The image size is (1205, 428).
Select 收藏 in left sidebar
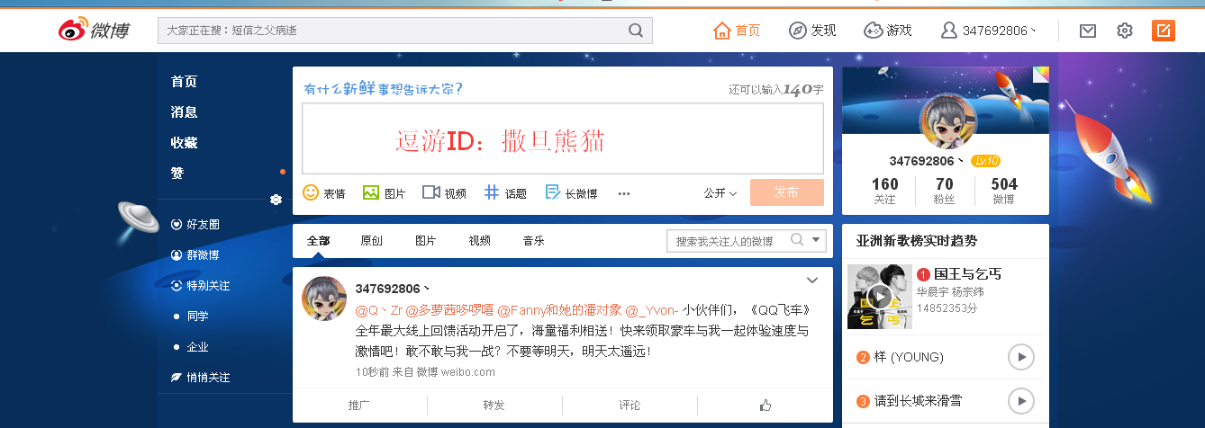(184, 143)
